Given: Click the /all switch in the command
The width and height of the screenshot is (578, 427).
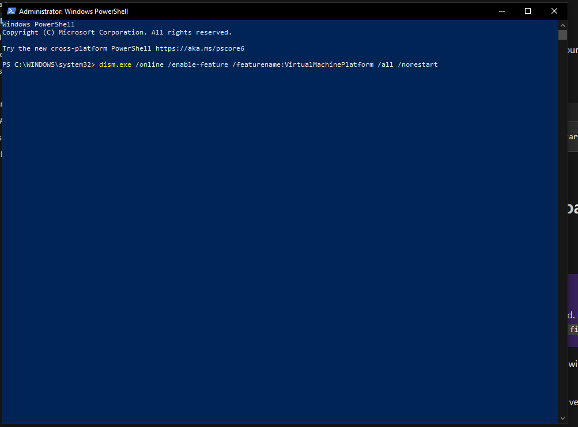Looking at the screenshot, I should click(386, 64).
